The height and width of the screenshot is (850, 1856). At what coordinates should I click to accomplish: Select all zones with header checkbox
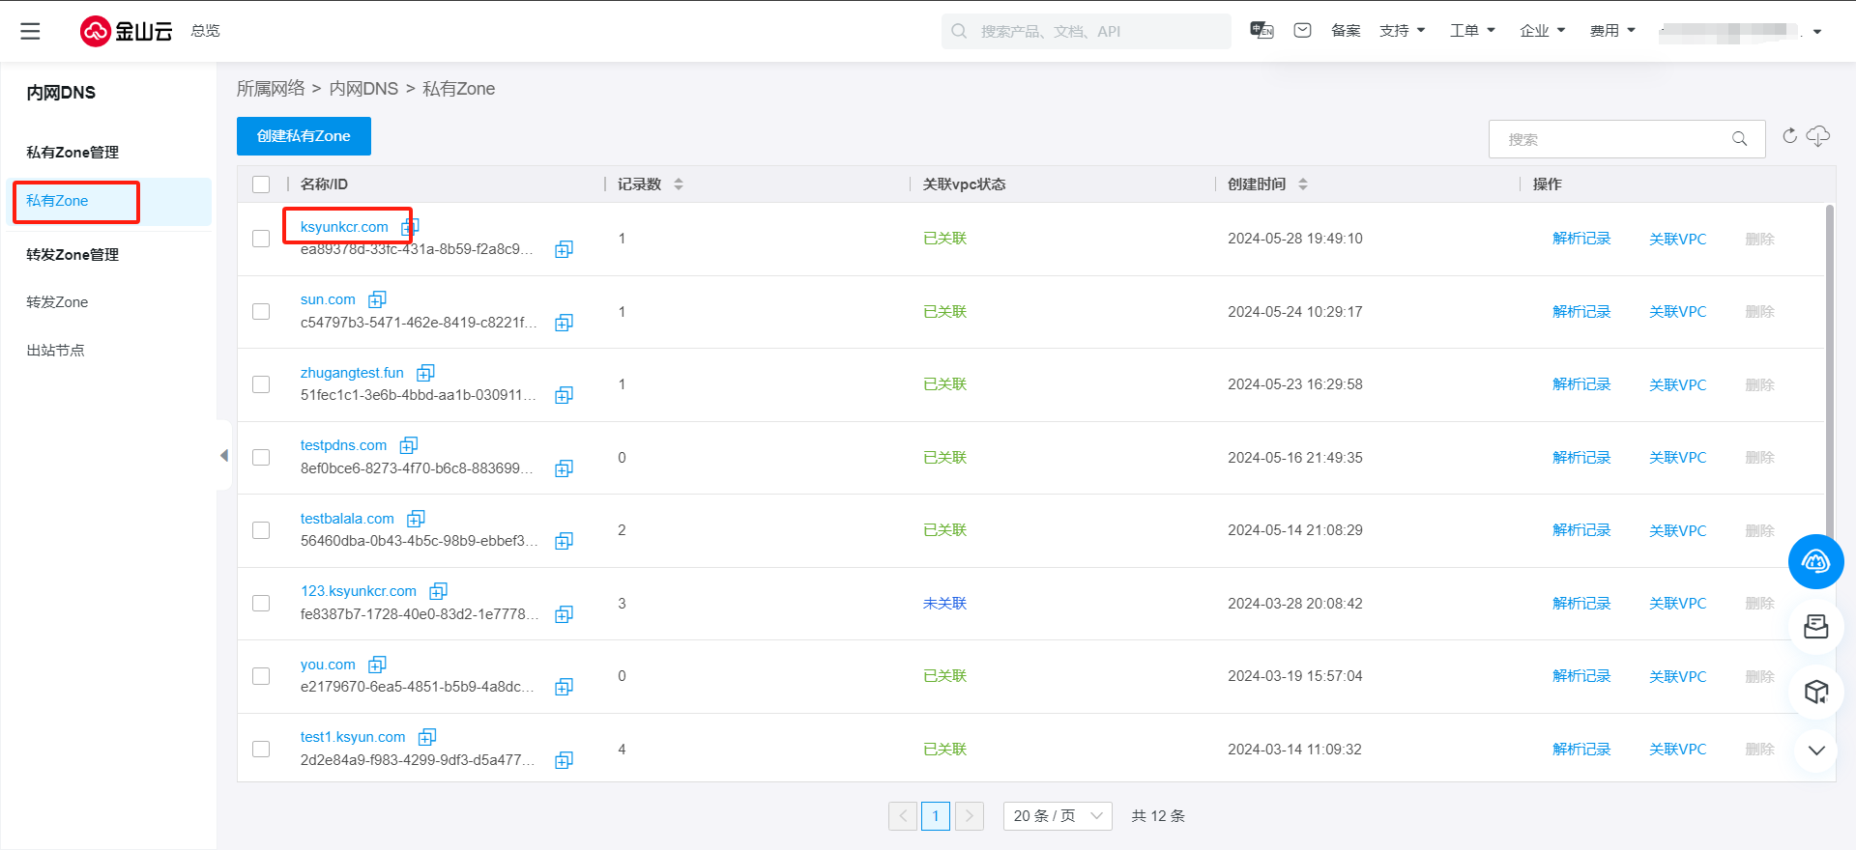(x=261, y=184)
